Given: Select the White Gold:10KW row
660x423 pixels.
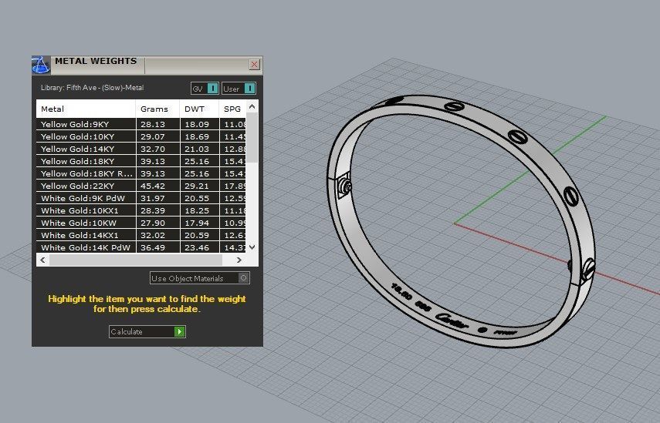Looking at the screenshot, I should pyautogui.click(x=141, y=223).
